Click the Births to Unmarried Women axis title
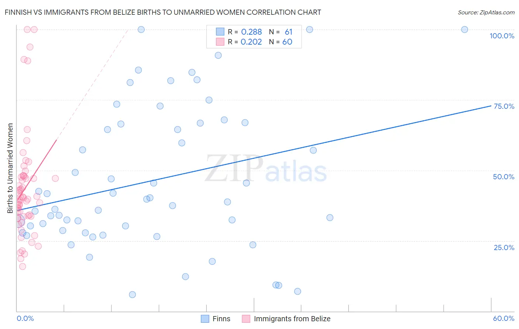 coord(10,168)
